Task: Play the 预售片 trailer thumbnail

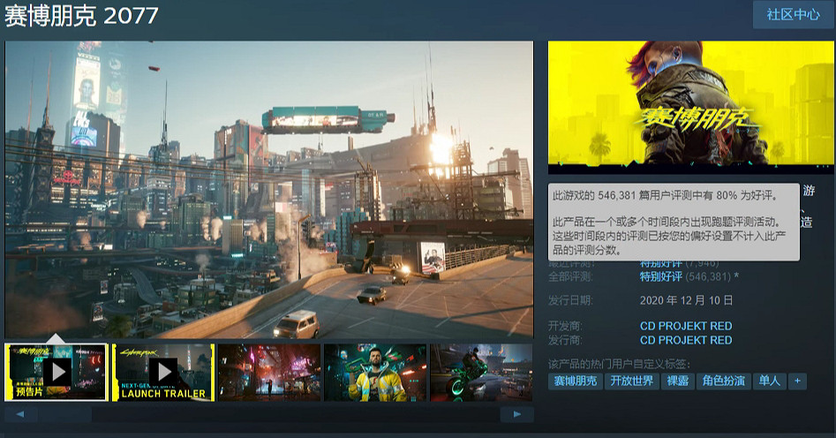Action: coord(56,372)
